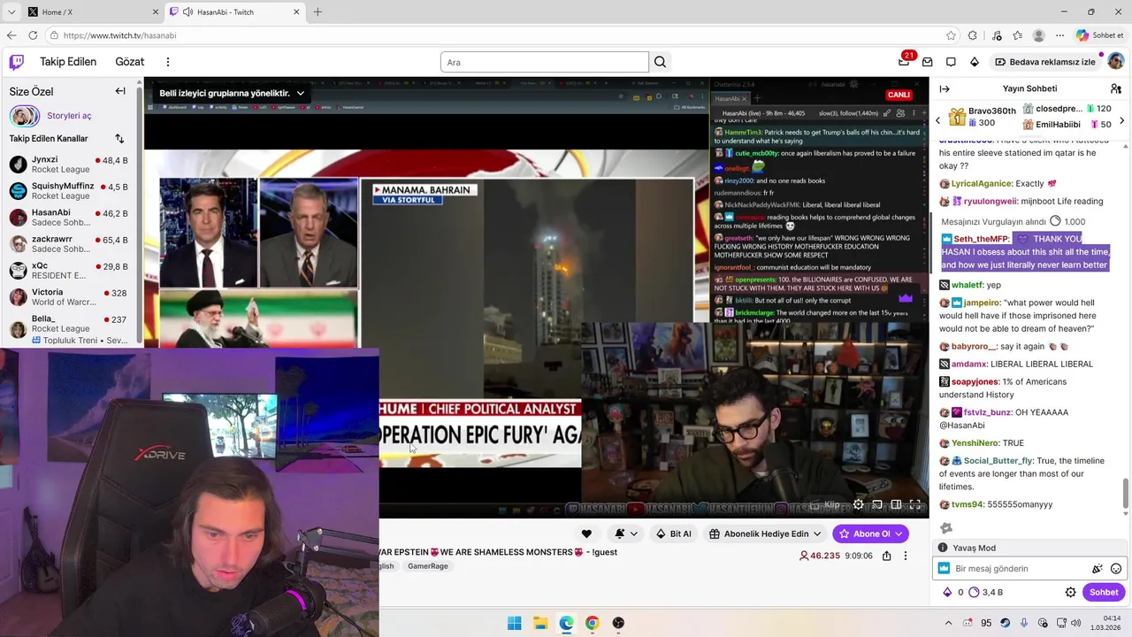This screenshot has width=1132, height=637.
Task: Click the channel points balance 3,4 B
Action: click(986, 592)
